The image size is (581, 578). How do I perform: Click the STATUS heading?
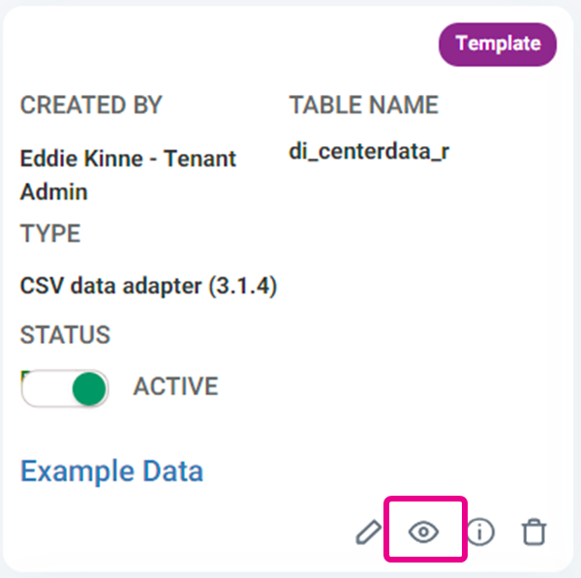click(x=65, y=335)
